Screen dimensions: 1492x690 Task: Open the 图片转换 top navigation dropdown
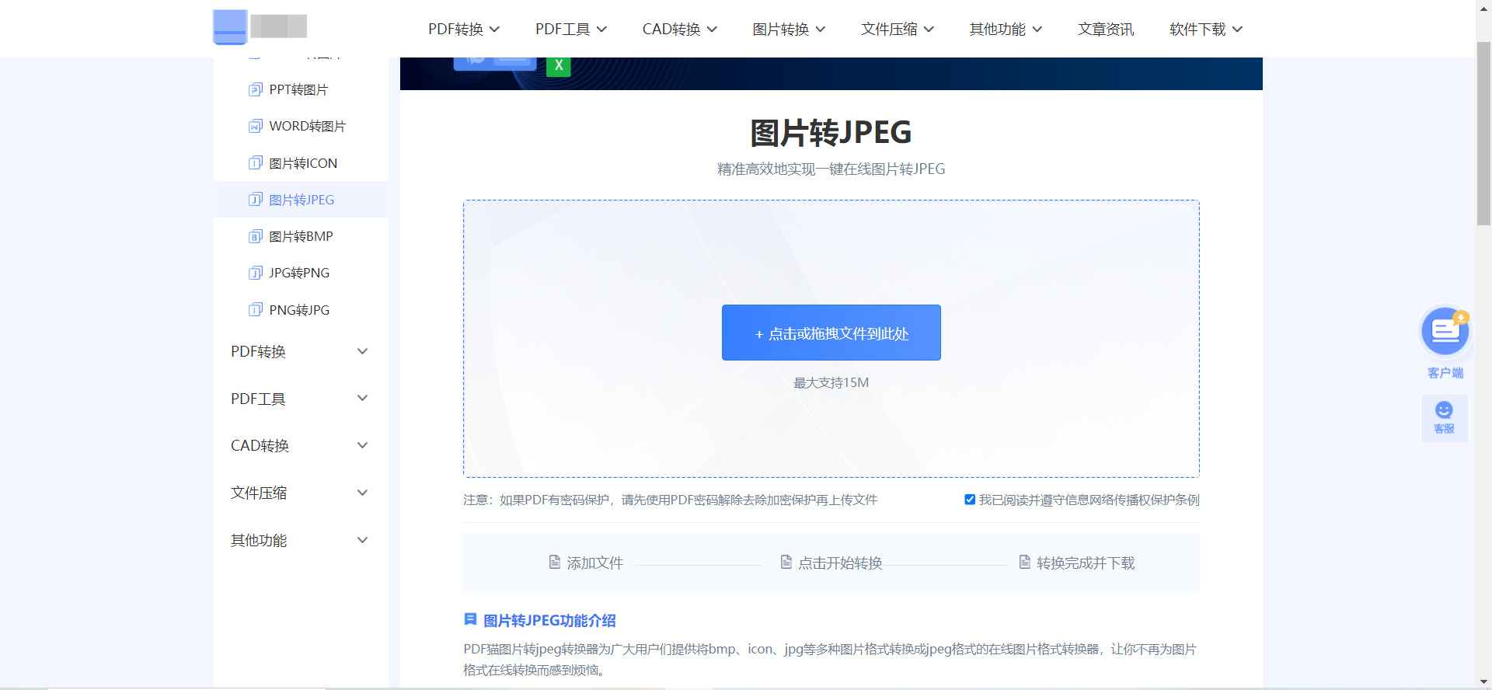(x=789, y=29)
